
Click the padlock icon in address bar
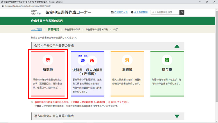(x=3, y=5)
